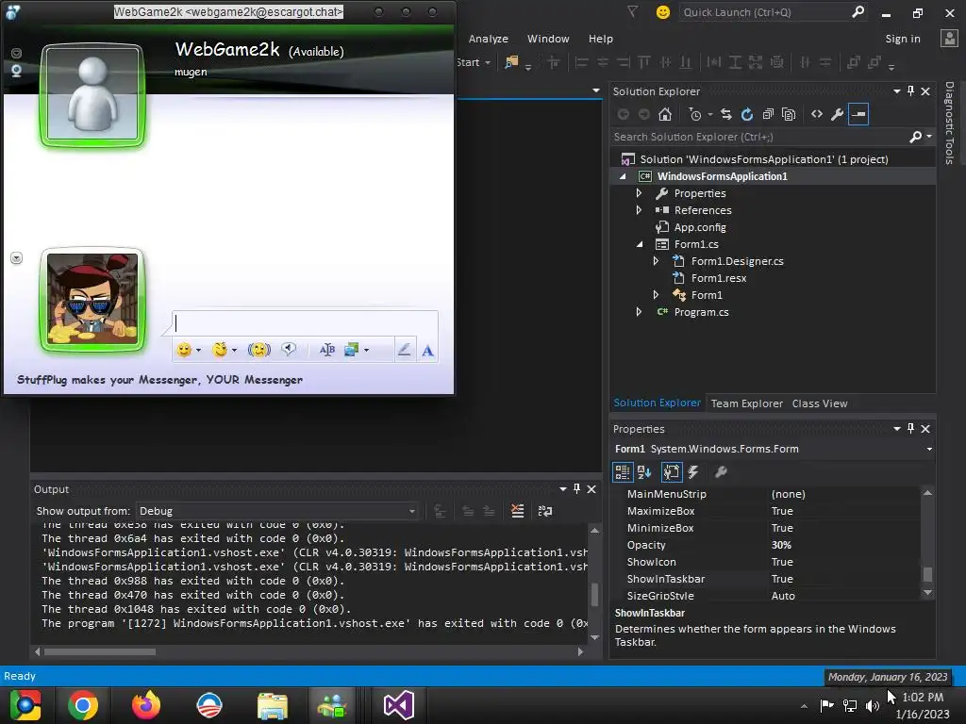Expand the Program.cs node

639,312
